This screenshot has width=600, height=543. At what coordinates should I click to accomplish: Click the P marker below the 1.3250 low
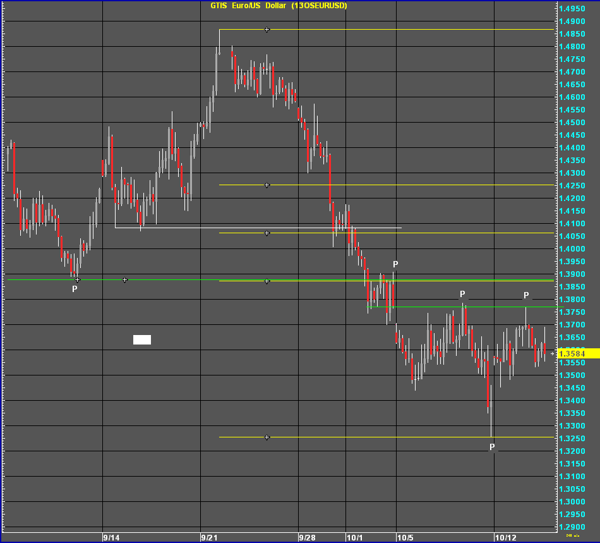[x=493, y=448]
